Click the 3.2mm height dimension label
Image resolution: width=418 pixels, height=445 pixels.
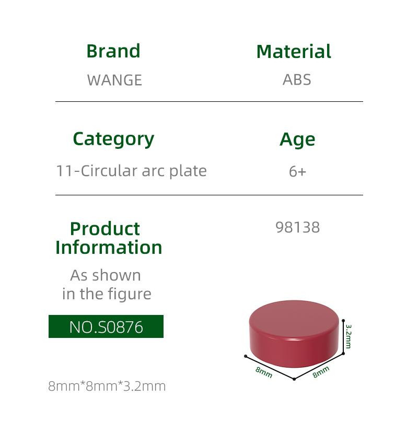click(x=349, y=336)
